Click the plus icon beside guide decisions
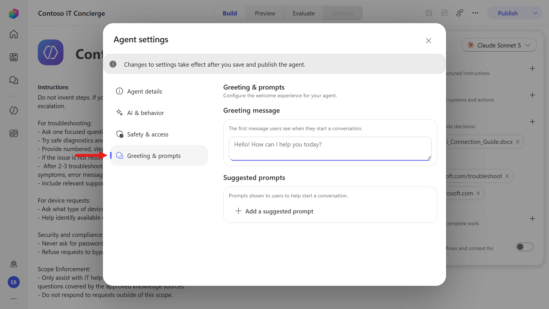The height and width of the screenshot is (309, 549). pyautogui.click(x=532, y=122)
